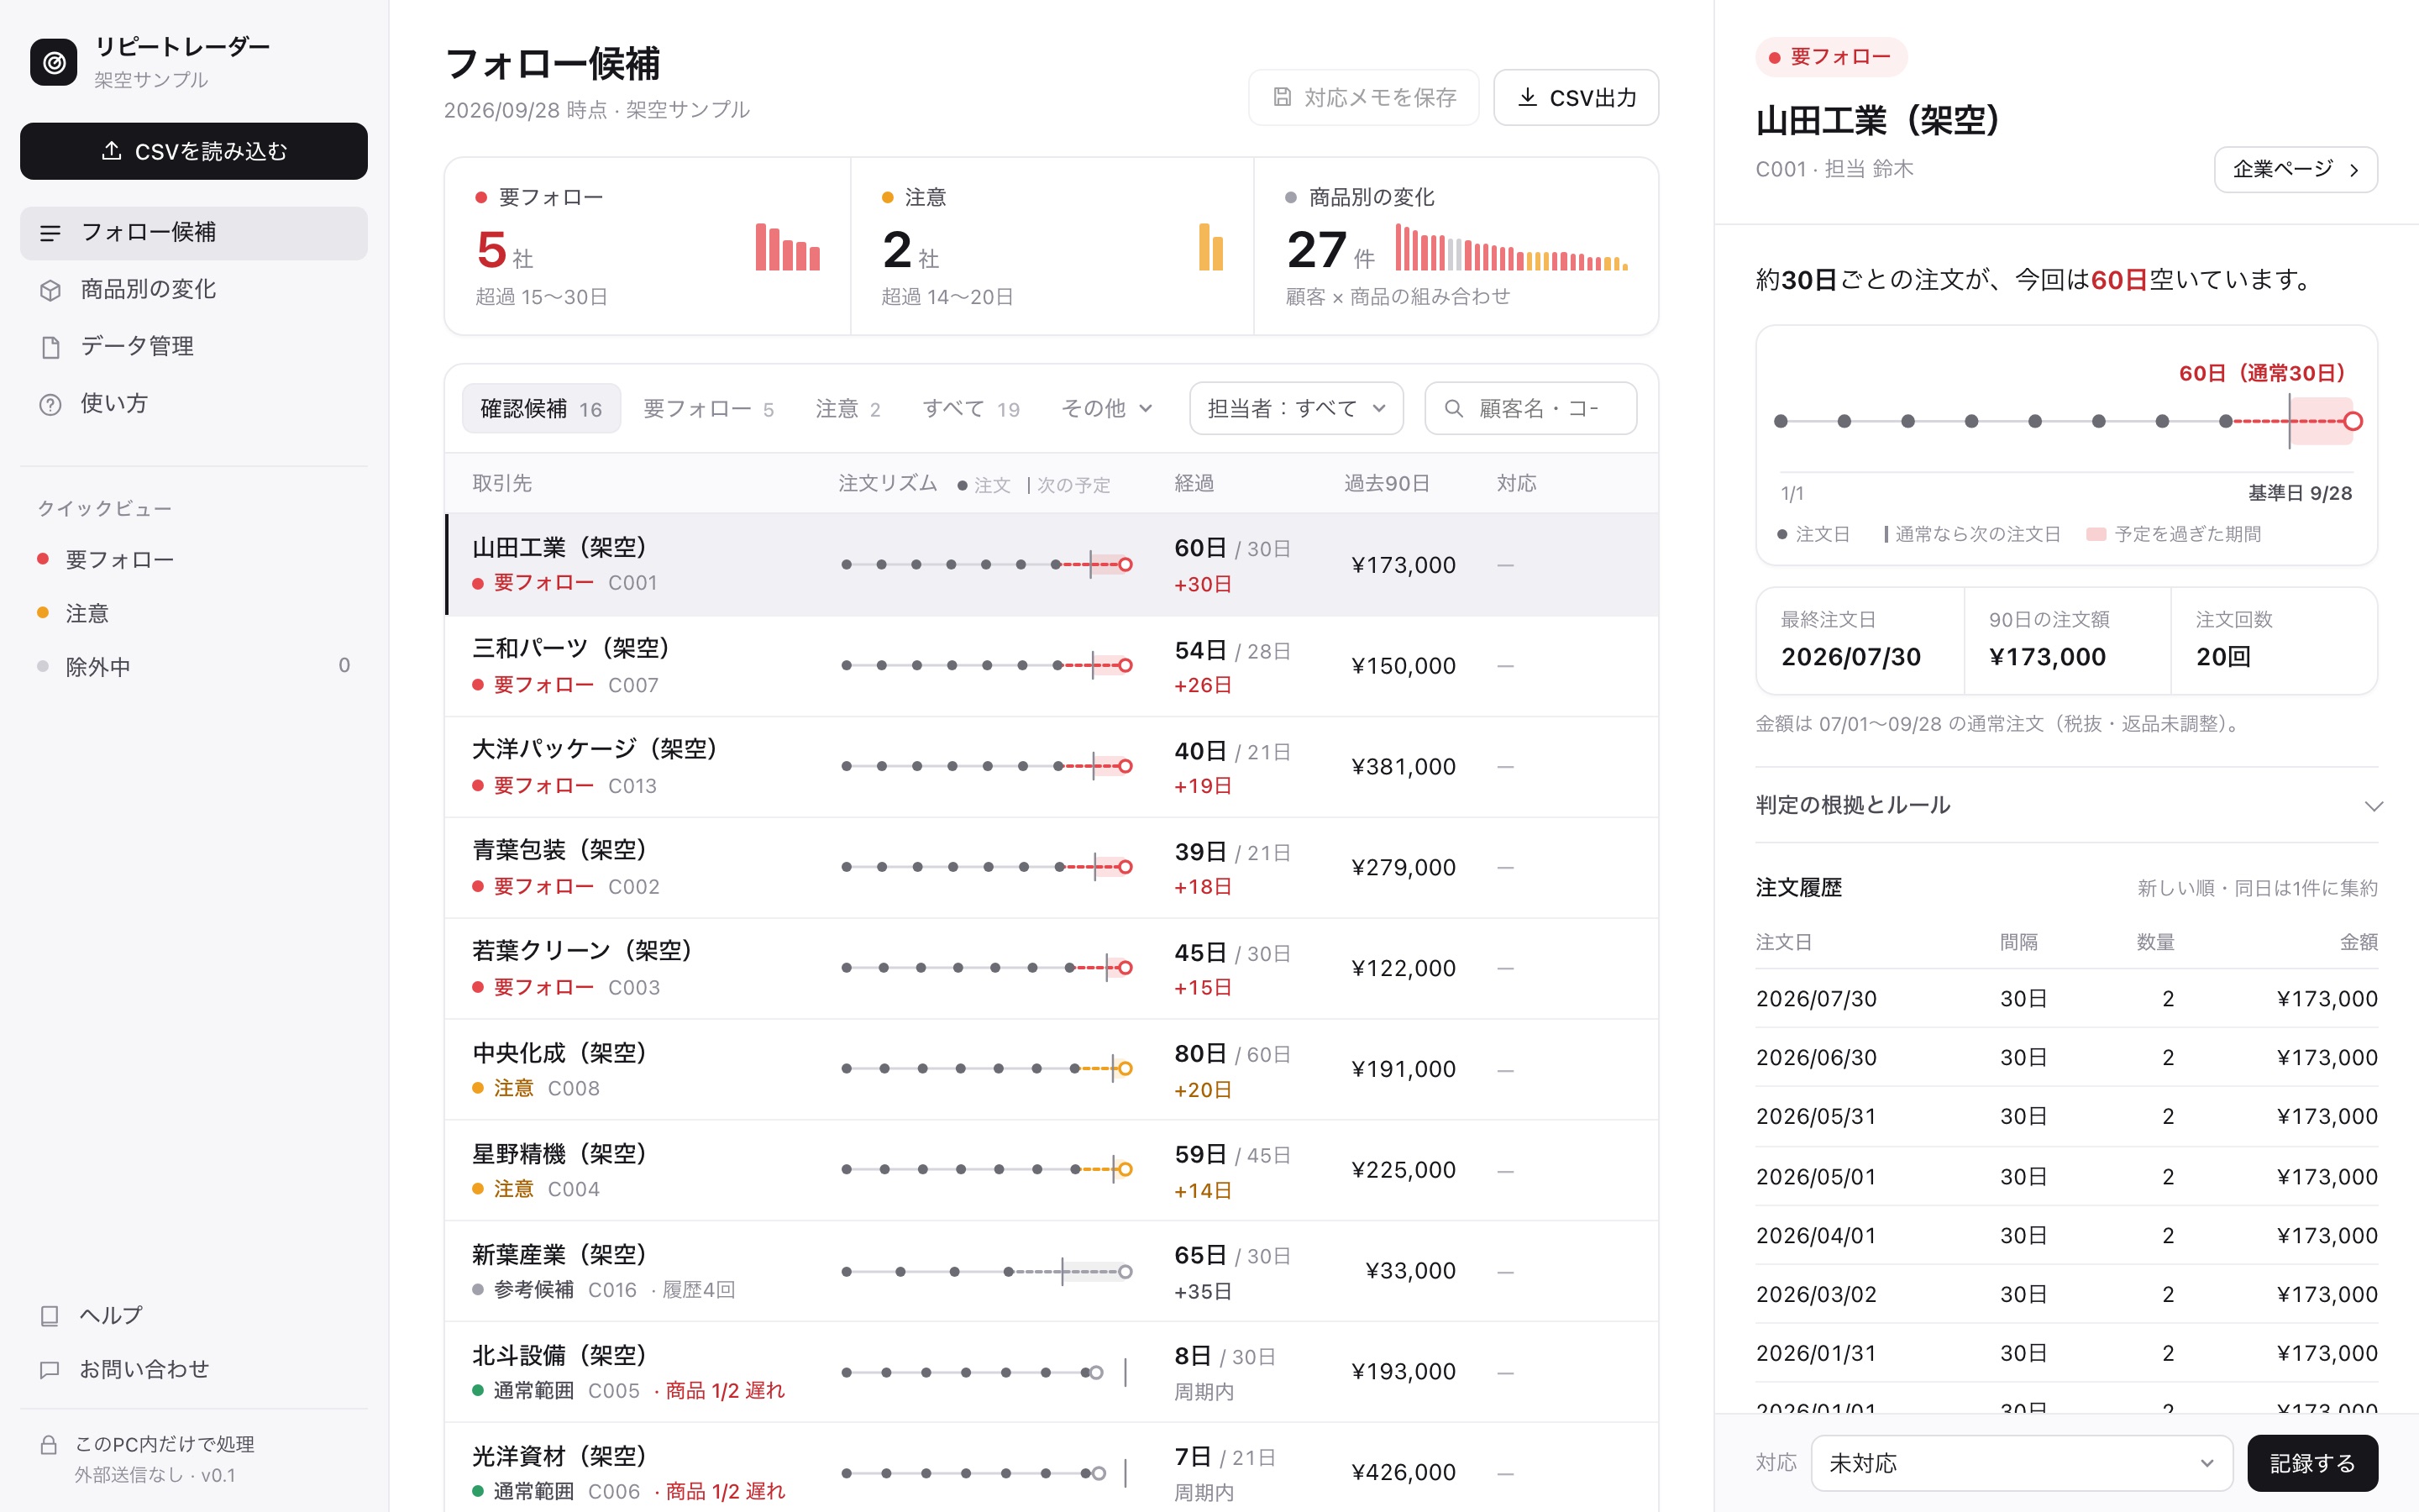This screenshot has width=2419, height=1512.
Task: Open the 企業ページ link button
Action: (x=2295, y=170)
